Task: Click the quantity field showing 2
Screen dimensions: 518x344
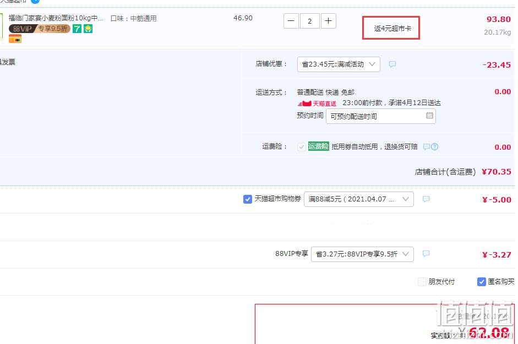Action: tap(309, 21)
